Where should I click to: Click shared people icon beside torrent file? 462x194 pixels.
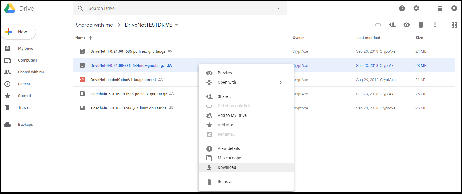click(x=161, y=80)
